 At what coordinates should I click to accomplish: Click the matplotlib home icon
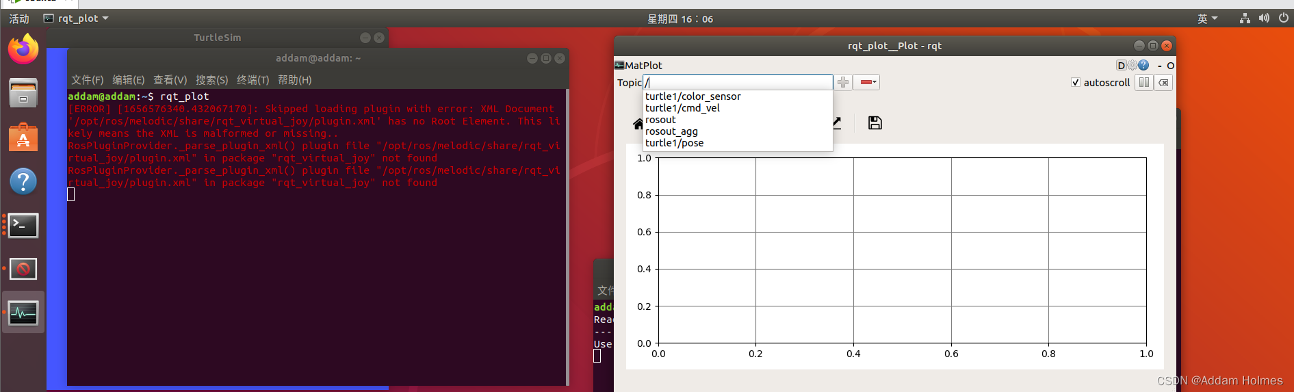coord(638,124)
